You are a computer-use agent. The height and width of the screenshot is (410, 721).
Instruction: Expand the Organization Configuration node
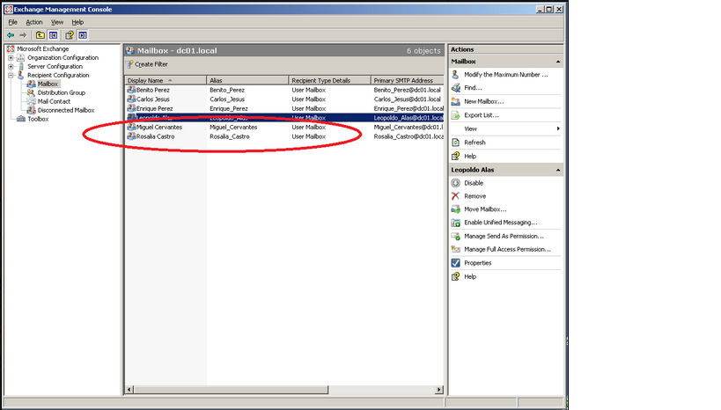pyautogui.click(x=11, y=58)
